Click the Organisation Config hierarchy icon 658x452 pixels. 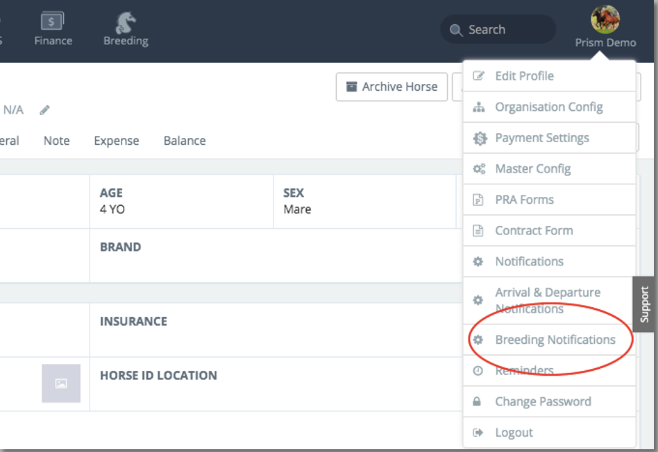[478, 107]
